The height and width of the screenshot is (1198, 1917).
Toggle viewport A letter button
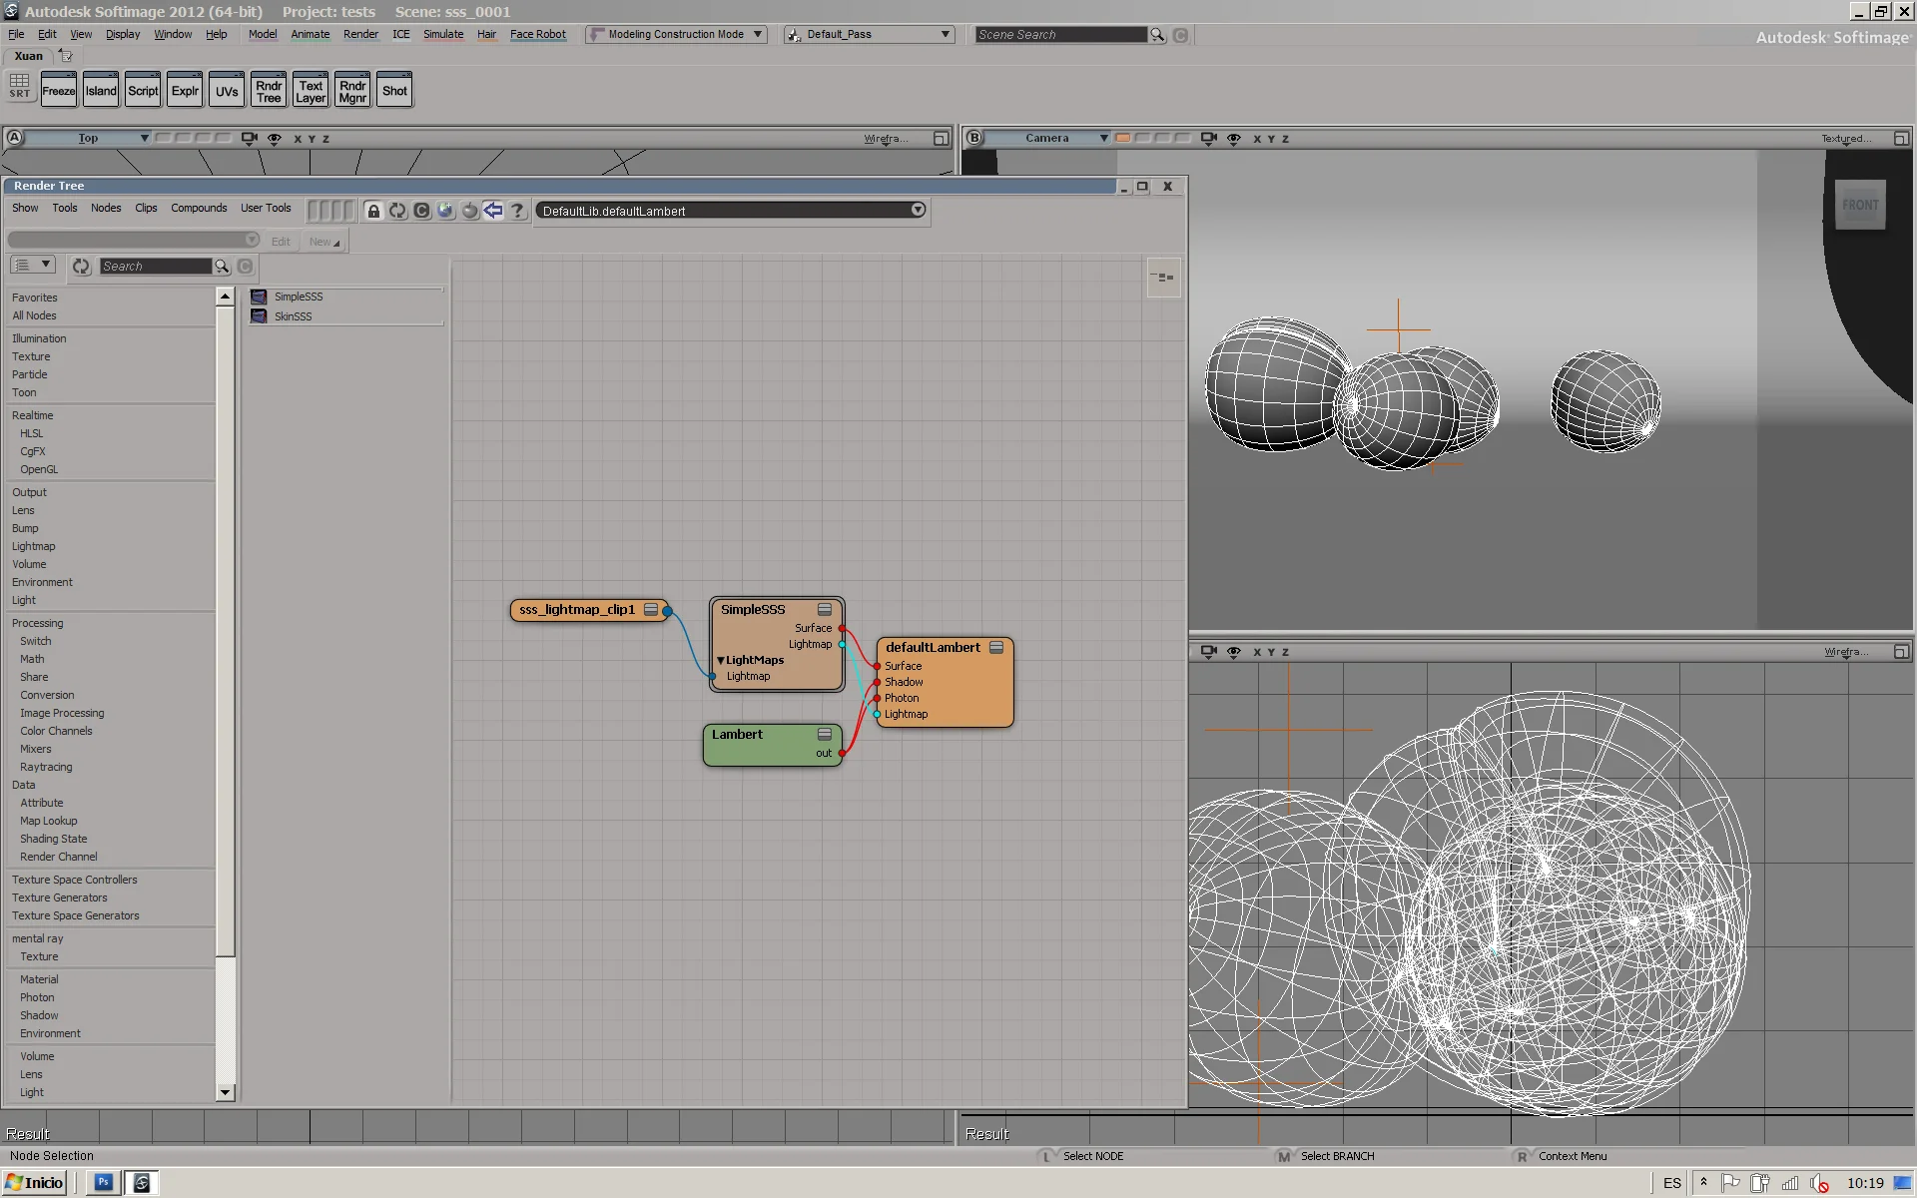pyautogui.click(x=15, y=138)
